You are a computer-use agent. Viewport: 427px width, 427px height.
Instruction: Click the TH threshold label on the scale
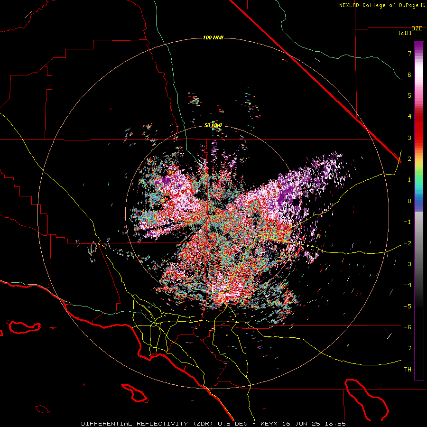408,370
